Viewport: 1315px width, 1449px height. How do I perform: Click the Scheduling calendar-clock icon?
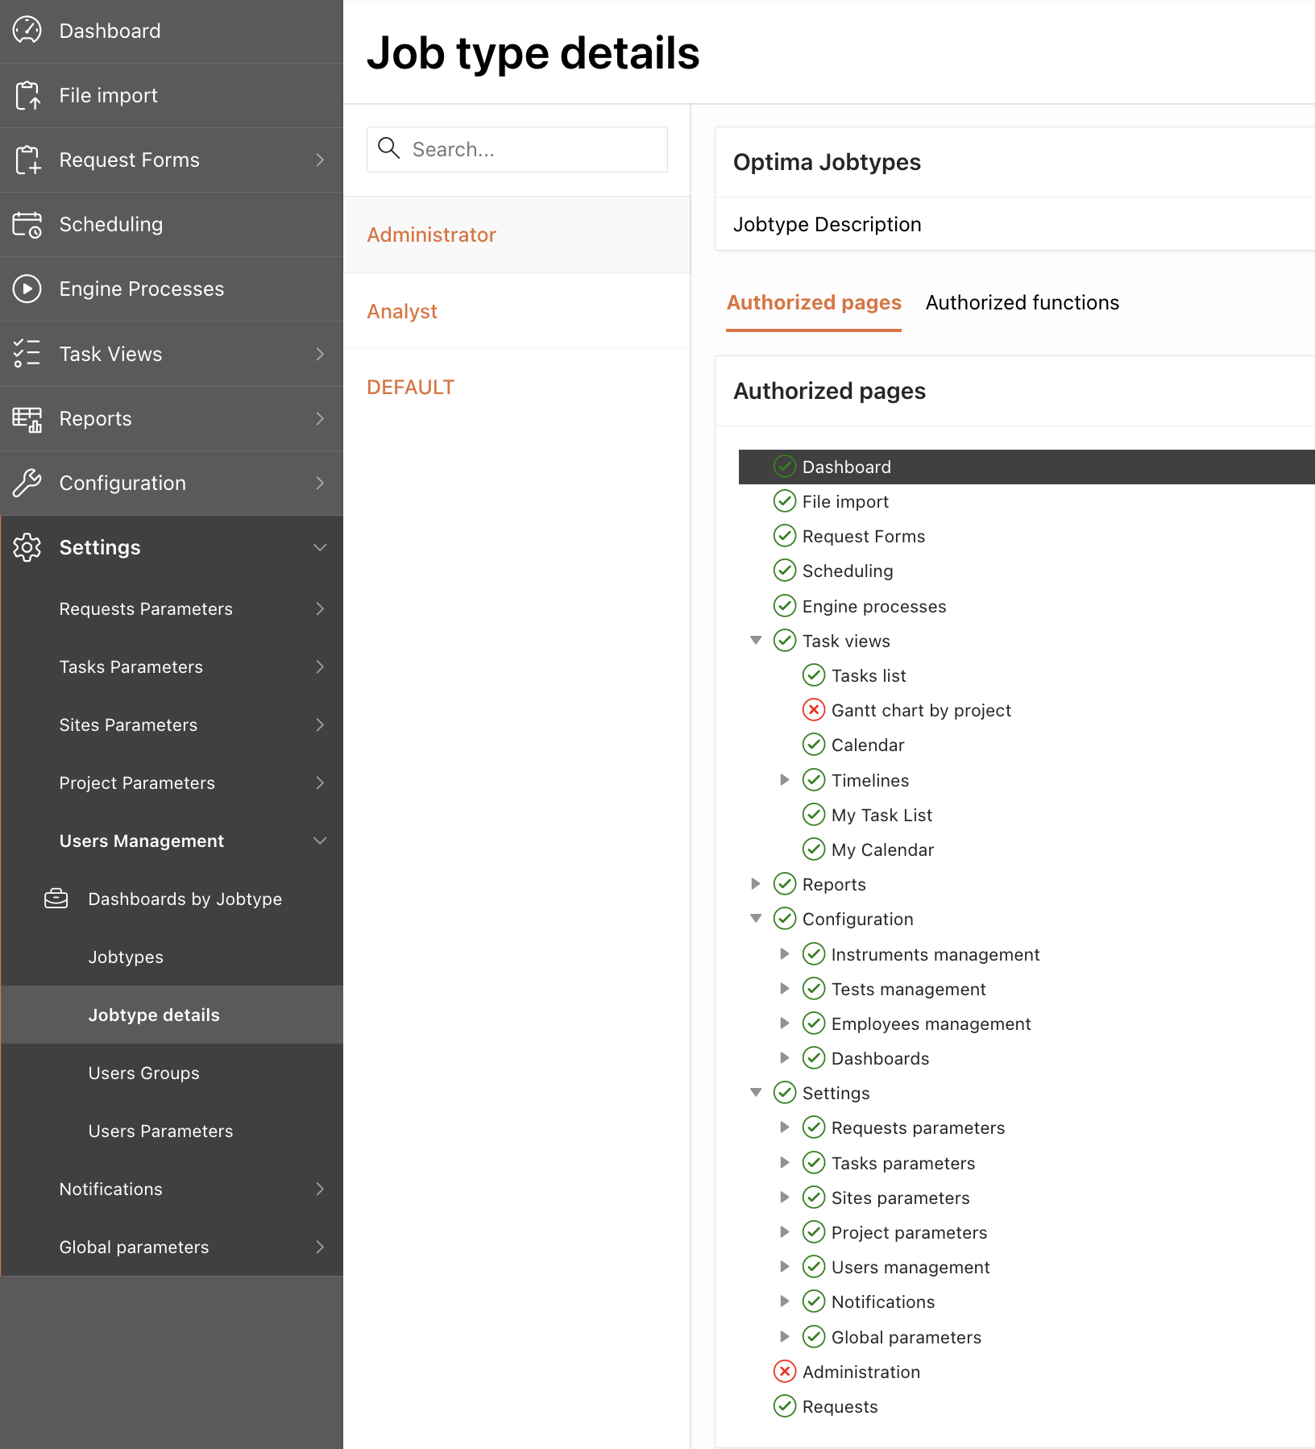click(x=27, y=225)
